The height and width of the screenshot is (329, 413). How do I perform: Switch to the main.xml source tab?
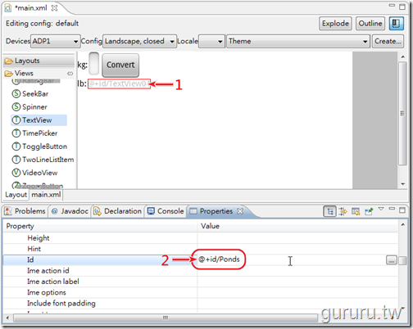pyautogui.click(x=46, y=195)
